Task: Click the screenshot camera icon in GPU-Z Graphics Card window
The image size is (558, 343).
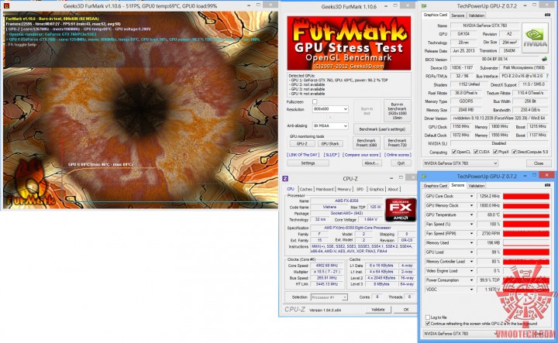Action: point(547,15)
